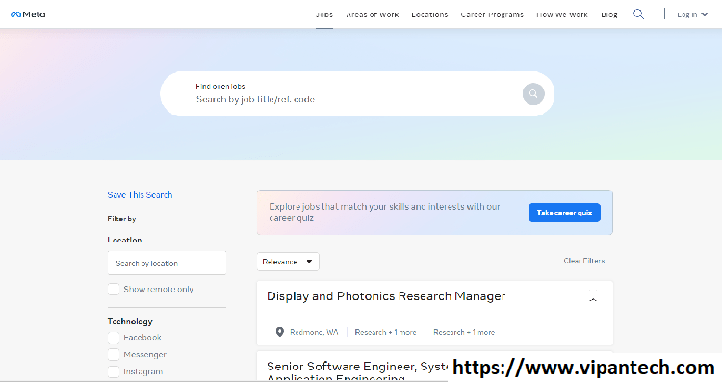Go to Locations menu item
Screen dimensions: 722x382
429,14
